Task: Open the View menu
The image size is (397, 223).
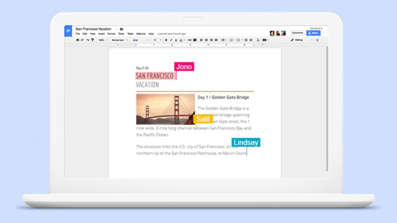Action: point(93,34)
